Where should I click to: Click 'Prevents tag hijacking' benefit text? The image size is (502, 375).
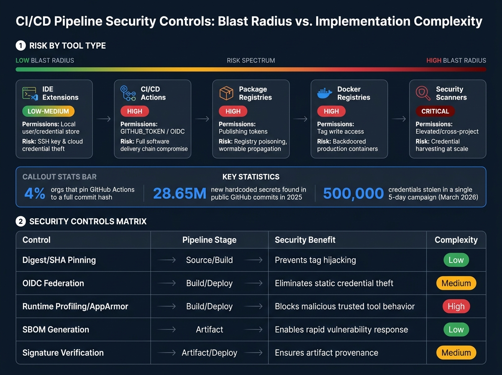tap(315, 260)
